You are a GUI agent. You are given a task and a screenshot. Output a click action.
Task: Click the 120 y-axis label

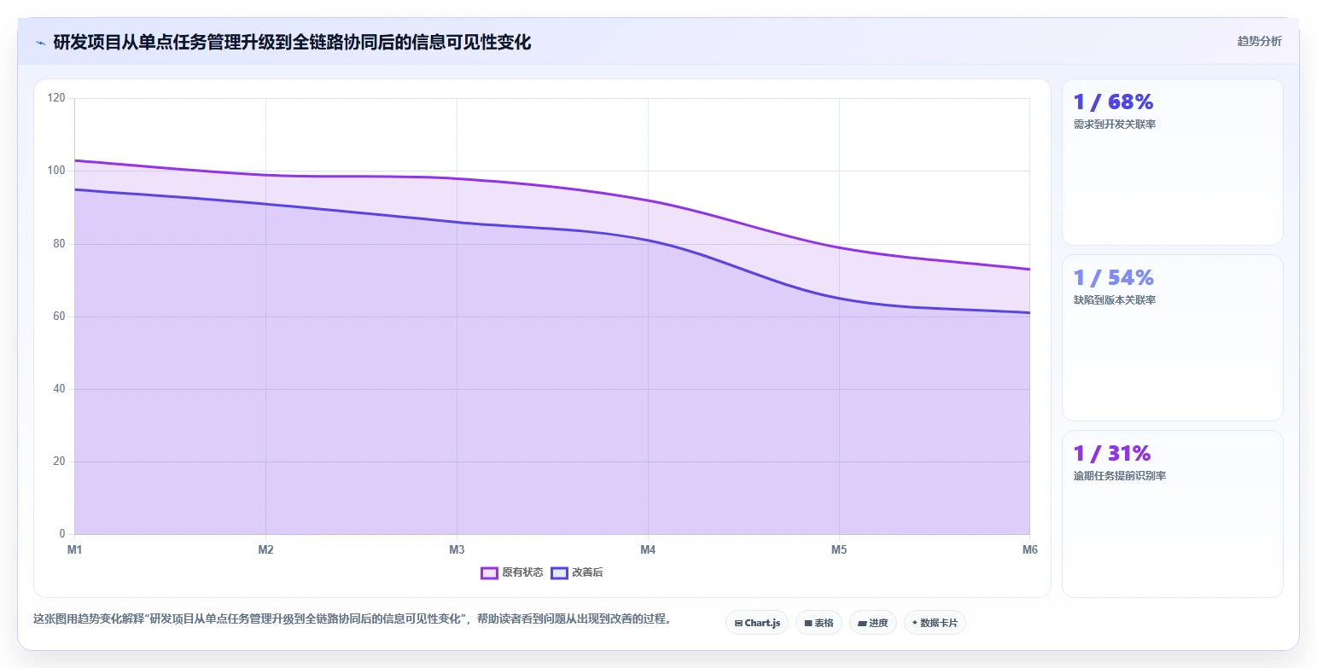coord(56,98)
